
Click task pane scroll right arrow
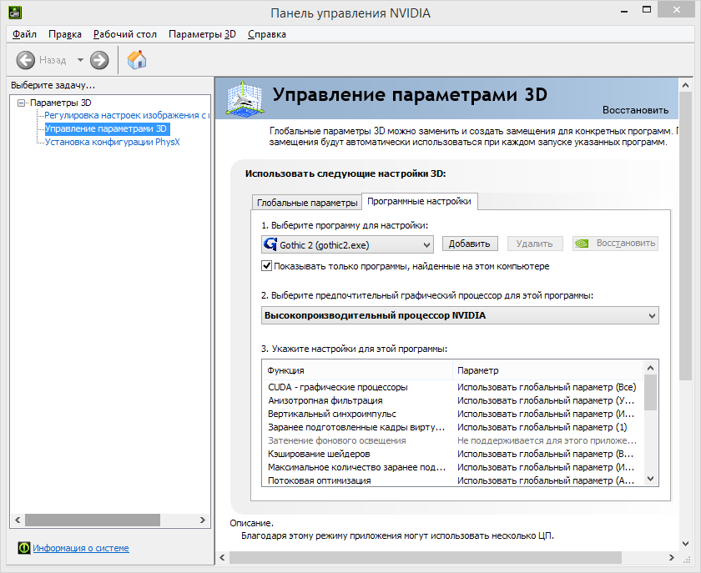coord(203,520)
